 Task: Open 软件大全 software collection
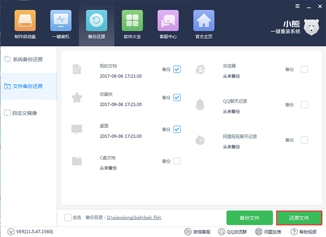(x=132, y=25)
